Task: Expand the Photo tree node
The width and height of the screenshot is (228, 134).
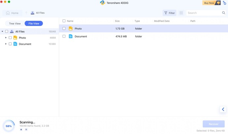Action: (x=6, y=38)
